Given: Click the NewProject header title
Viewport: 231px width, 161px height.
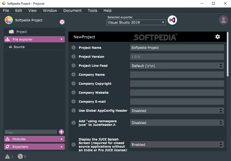Looking at the screenshot, I should click(84, 37).
